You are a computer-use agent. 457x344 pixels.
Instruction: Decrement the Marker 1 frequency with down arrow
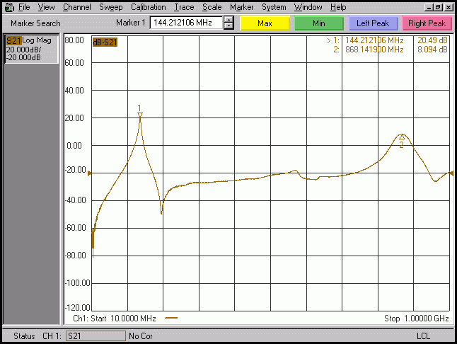click(228, 26)
